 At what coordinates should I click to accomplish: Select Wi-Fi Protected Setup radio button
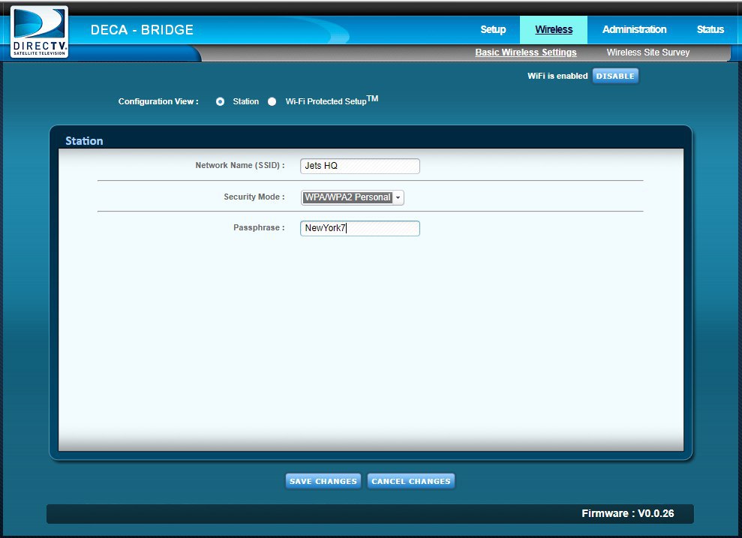(x=272, y=102)
